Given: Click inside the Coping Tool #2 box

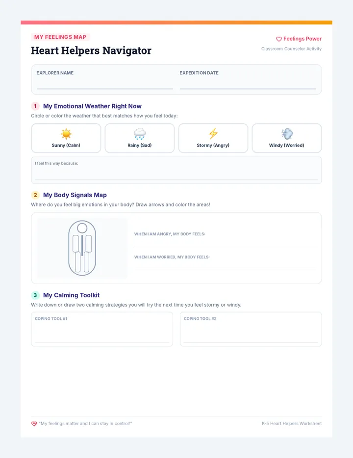Looking at the screenshot, I should (x=251, y=329).
